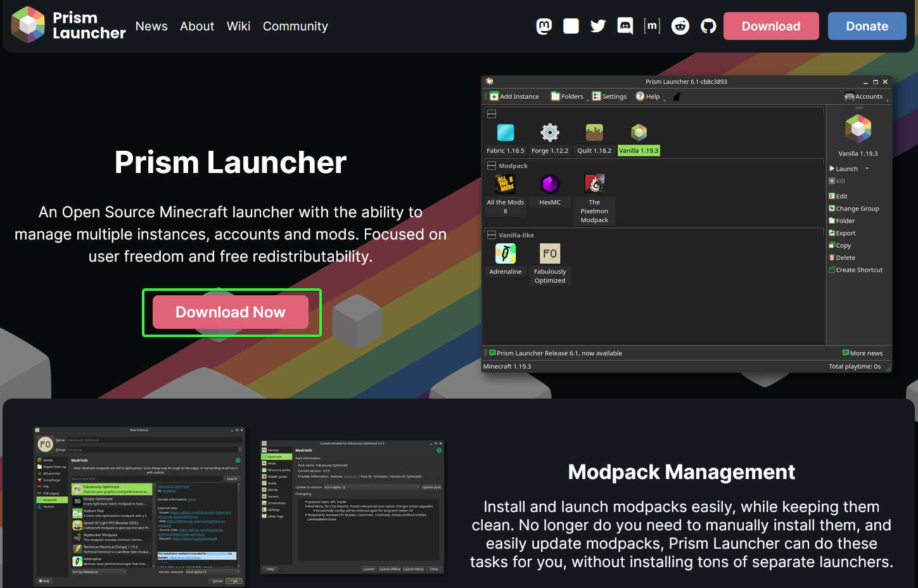The width and height of the screenshot is (918, 588).
Task: Click the Discord icon in the navbar
Action: 625,25
